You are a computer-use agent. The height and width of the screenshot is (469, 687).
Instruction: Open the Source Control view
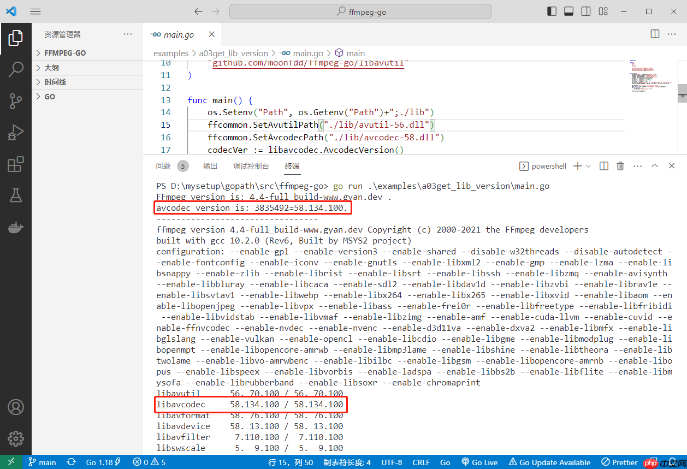(16, 101)
